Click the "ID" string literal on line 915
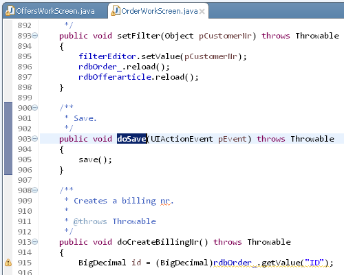This screenshot has width=344, height=275. coord(314,263)
